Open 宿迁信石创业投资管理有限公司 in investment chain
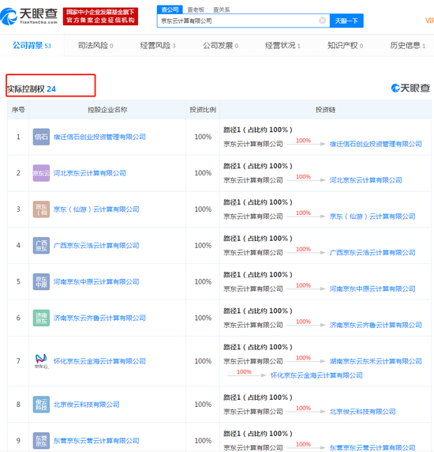 point(376,144)
